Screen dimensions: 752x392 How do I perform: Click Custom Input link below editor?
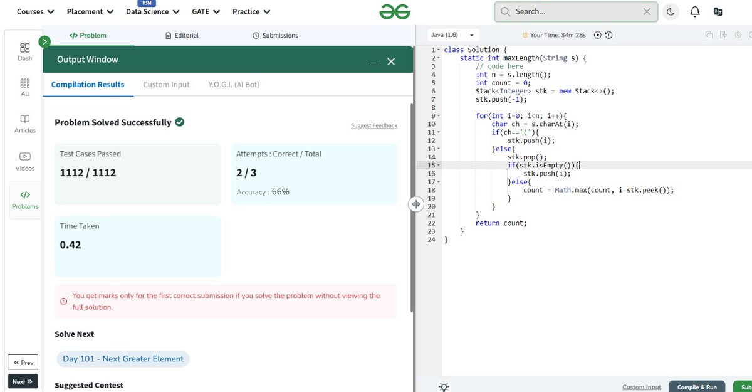[642, 387]
